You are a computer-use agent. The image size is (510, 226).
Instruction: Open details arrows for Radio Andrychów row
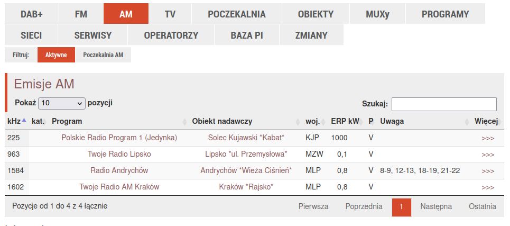[488, 171]
